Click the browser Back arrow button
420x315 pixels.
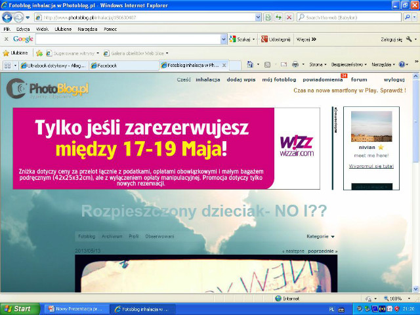click(7, 18)
